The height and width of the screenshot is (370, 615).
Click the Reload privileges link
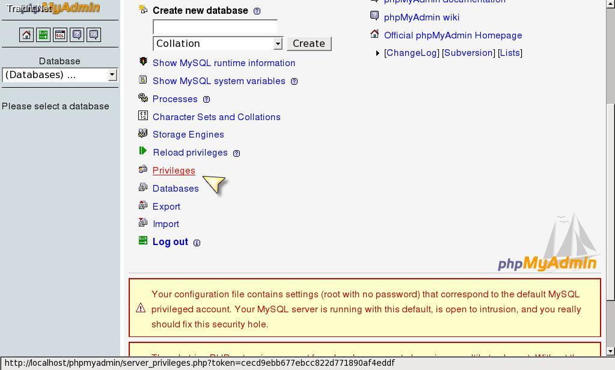(x=190, y=153)
